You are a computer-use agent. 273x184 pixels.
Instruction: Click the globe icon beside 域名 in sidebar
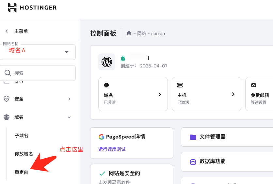point(7,117)
